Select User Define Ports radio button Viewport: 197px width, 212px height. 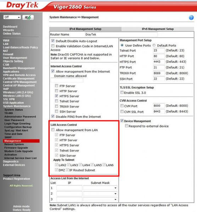click(122, 45)
